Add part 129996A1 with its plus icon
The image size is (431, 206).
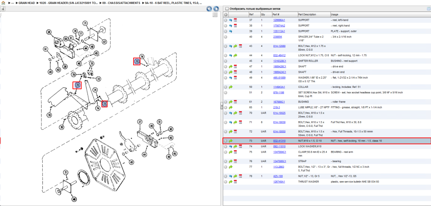click(x=226, y=20)
